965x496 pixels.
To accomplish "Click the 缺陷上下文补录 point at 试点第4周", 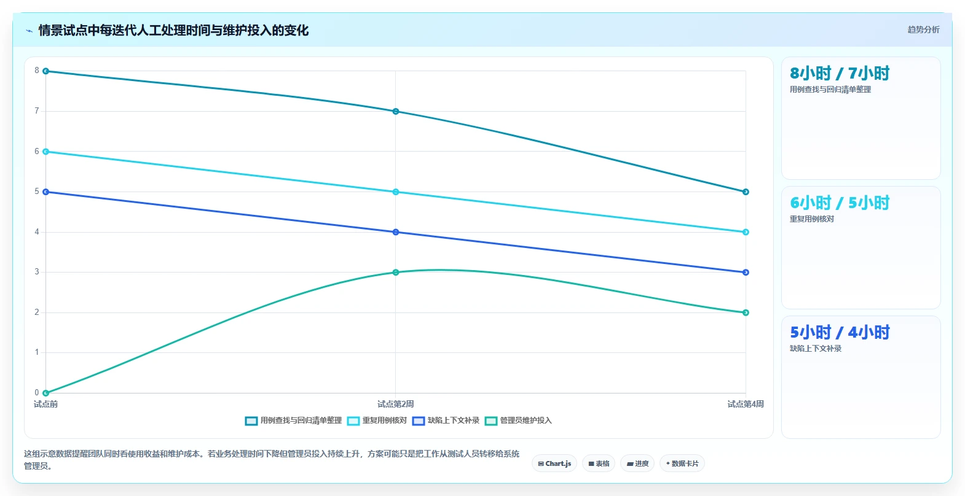I will (746, 273).
